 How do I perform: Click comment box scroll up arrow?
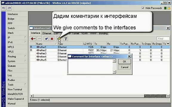coord(114,61)
